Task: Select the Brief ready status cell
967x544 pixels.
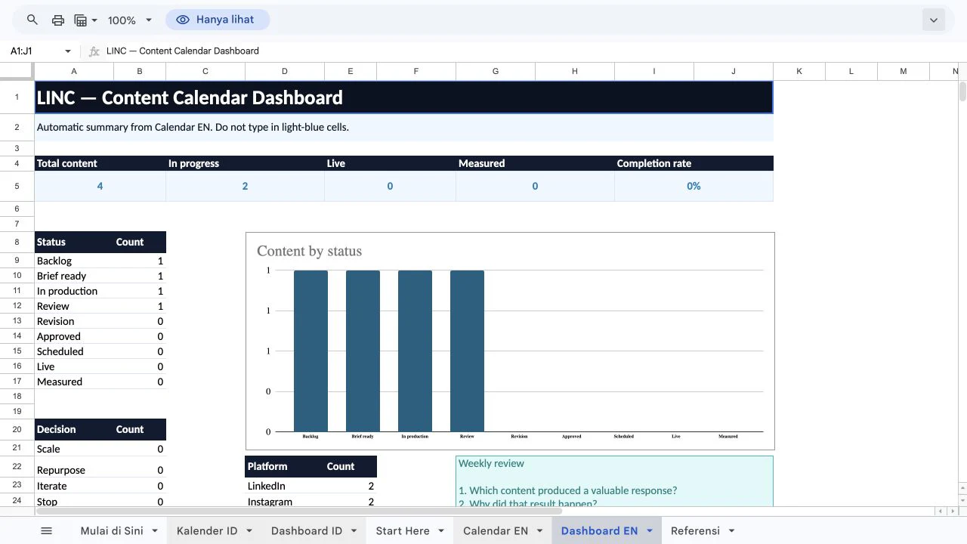Action: pos(74,276)
